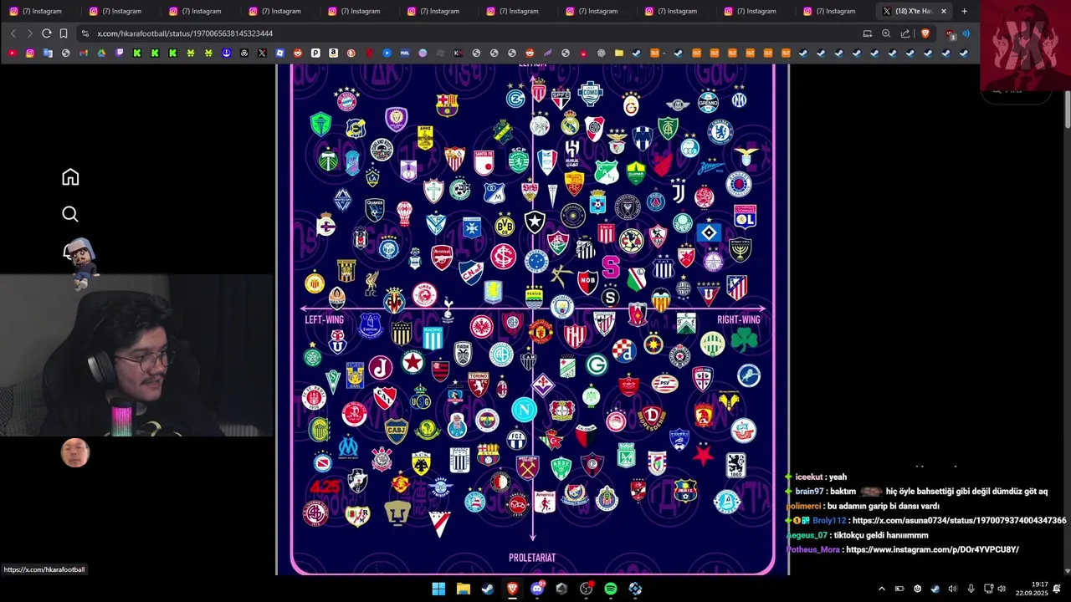Open the YouTube bookmark
The height and width of the screenshot is (602, 1071).
(12, 53)
